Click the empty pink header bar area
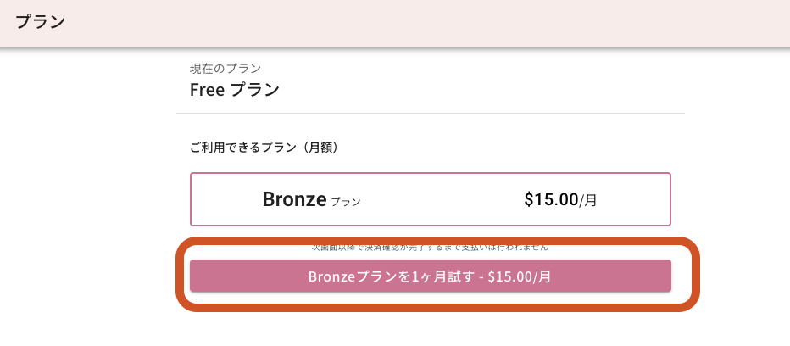This screenshot has width=790, height=346. tap(428, 23)
